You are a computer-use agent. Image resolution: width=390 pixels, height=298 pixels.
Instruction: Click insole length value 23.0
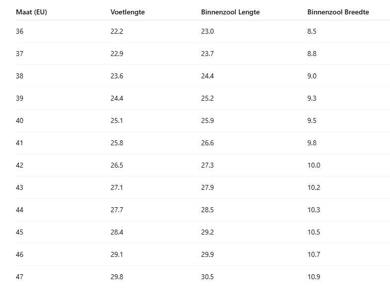pyautogui.click(x=207, y=31)
